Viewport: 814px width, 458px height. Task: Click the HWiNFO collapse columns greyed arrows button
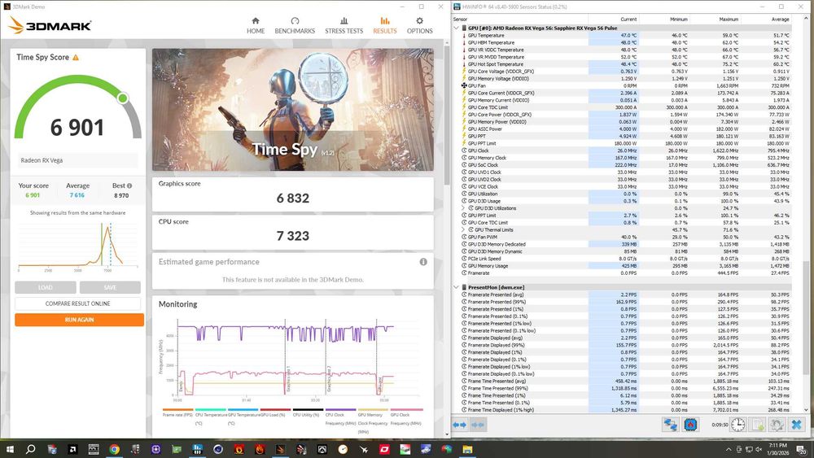pos(478,425)
